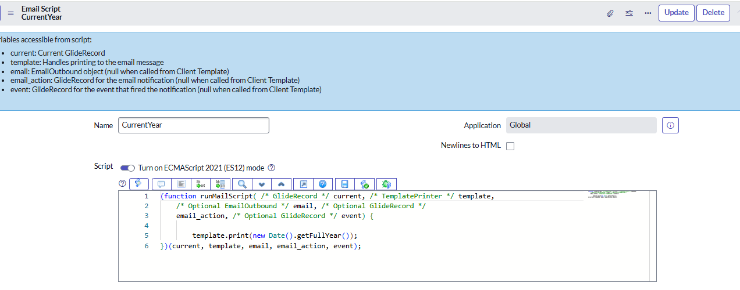
Task: Click the template.print code line
Action: click(x=275, y=235)
